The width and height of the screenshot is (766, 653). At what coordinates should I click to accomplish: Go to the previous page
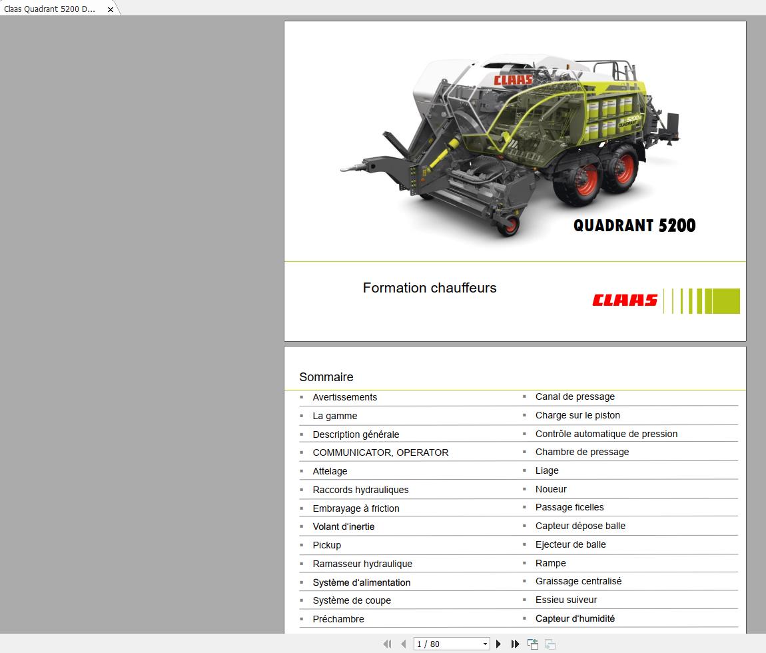[x=403, y=644]
